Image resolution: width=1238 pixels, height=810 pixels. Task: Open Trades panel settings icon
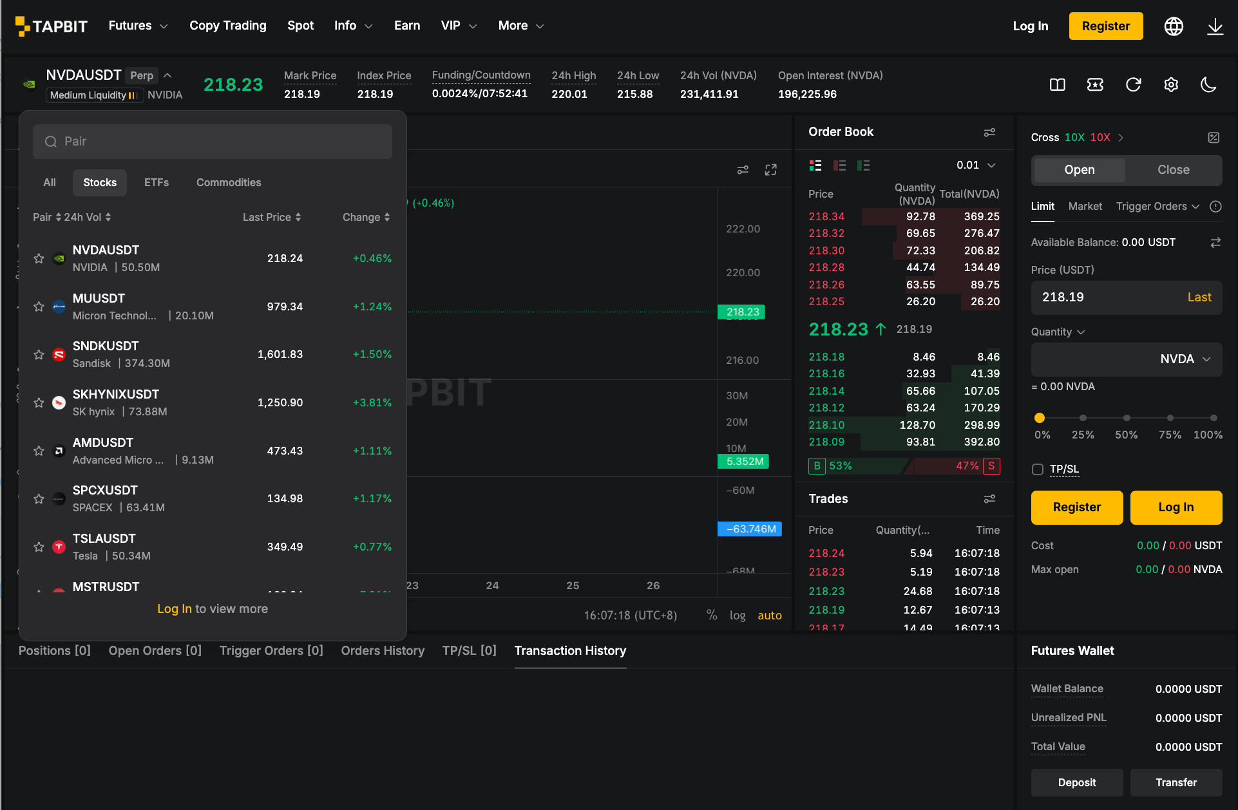(x=989, y=499)
